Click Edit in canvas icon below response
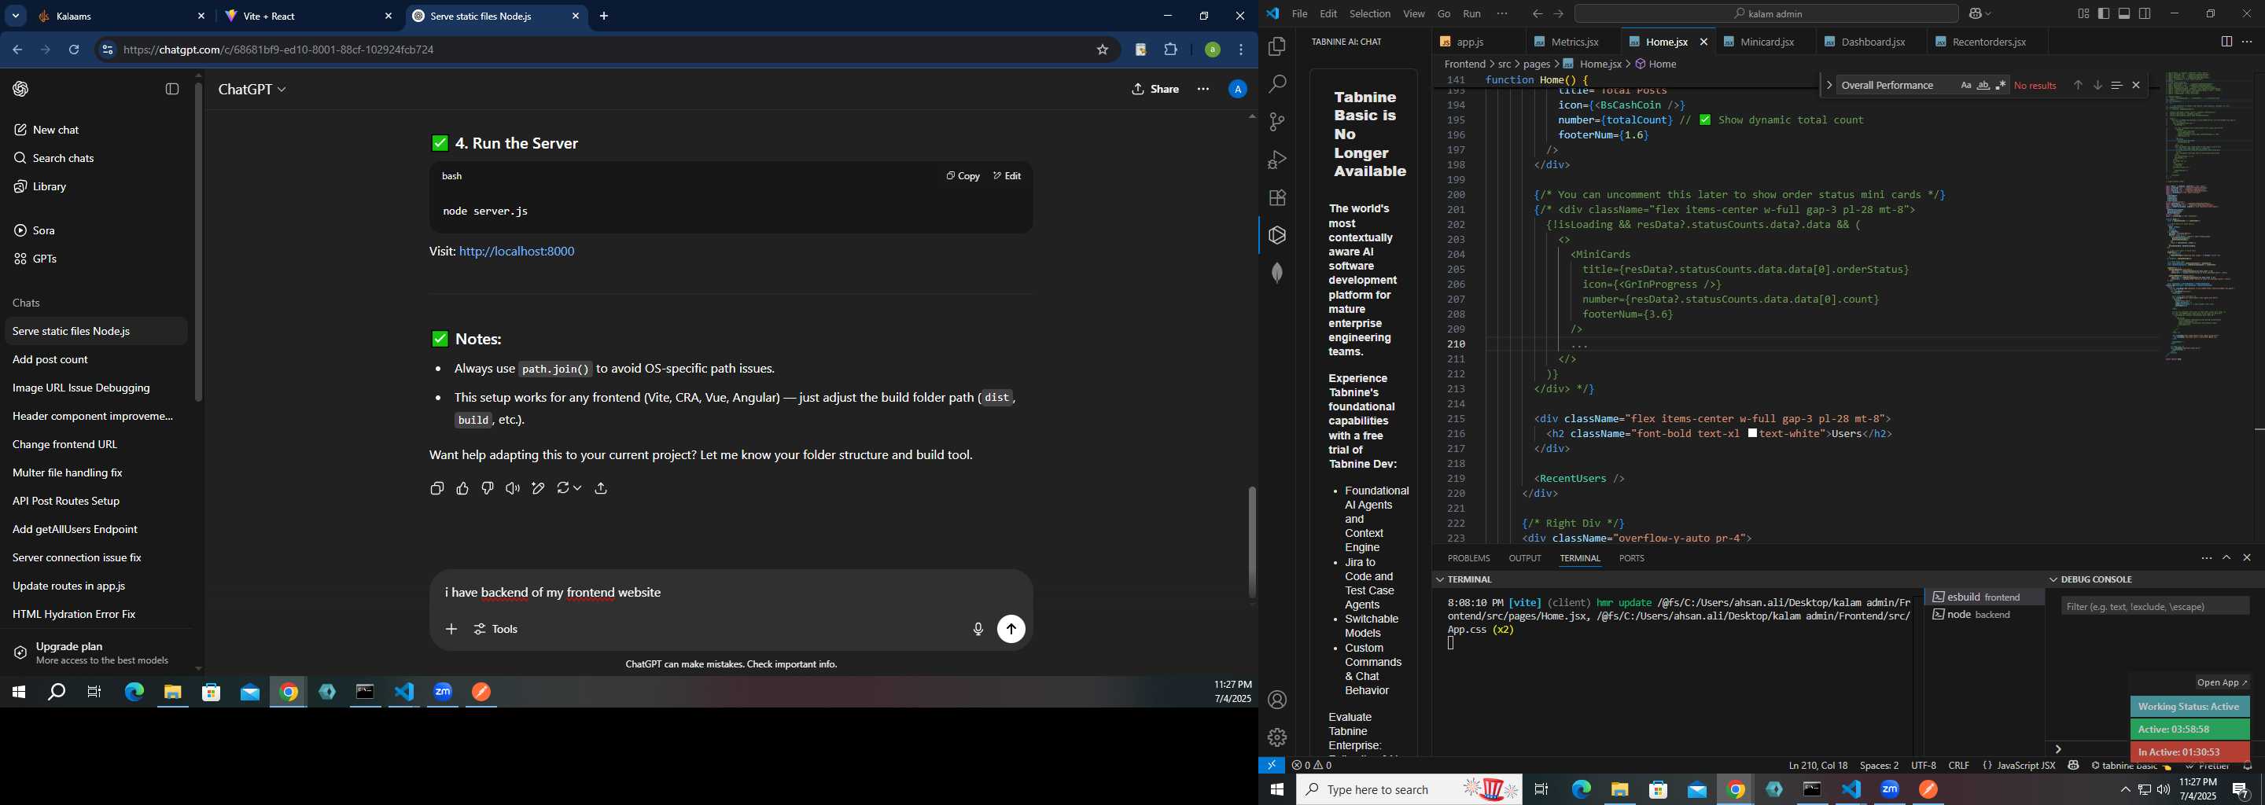This screenshot has width=2265, height=805. tap(538, 489)
